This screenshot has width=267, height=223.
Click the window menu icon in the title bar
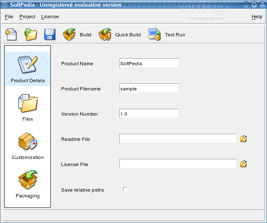click(5, 5)
